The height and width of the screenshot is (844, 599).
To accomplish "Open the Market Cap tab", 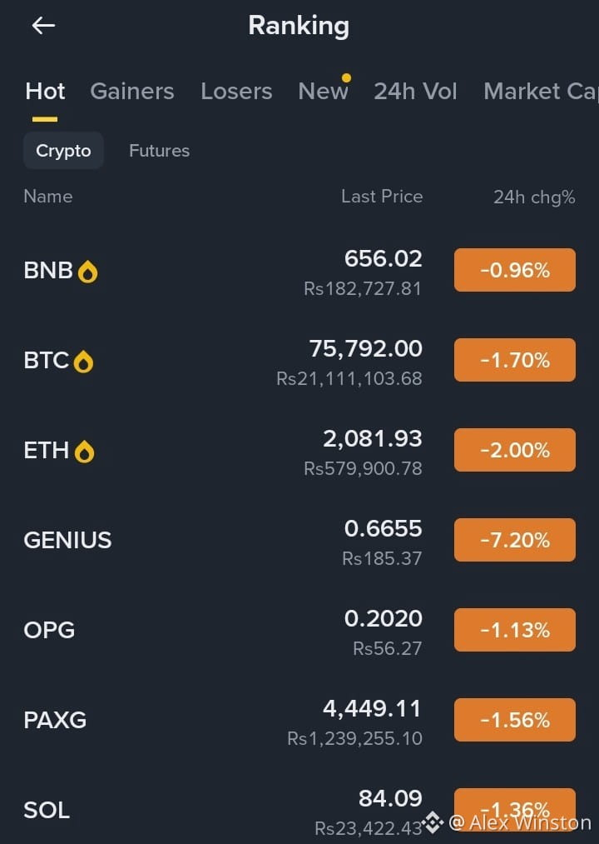I will (541, 91).
